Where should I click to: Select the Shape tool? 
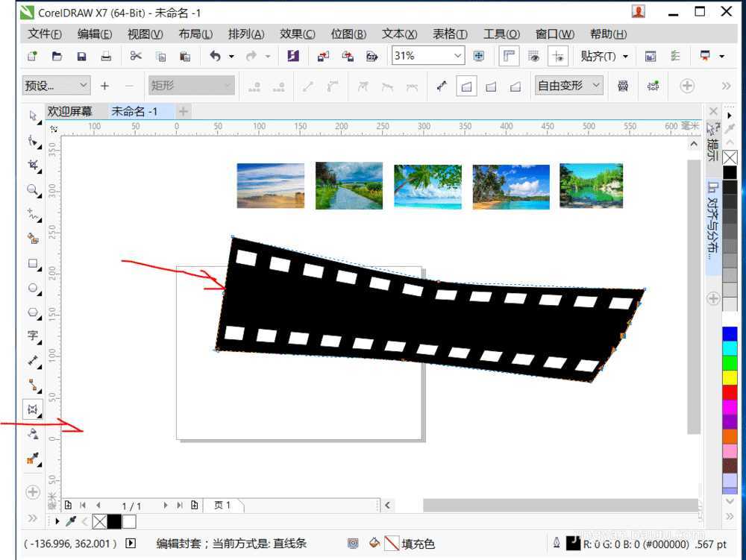32,141
